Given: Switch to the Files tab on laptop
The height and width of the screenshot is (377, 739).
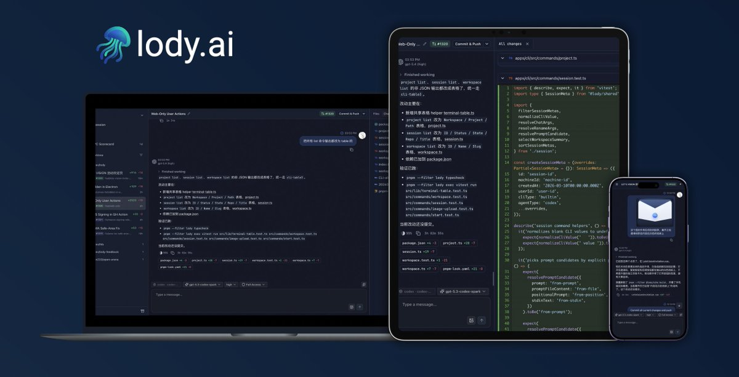Looking at the screenshot, I should [x=376, y=114].
